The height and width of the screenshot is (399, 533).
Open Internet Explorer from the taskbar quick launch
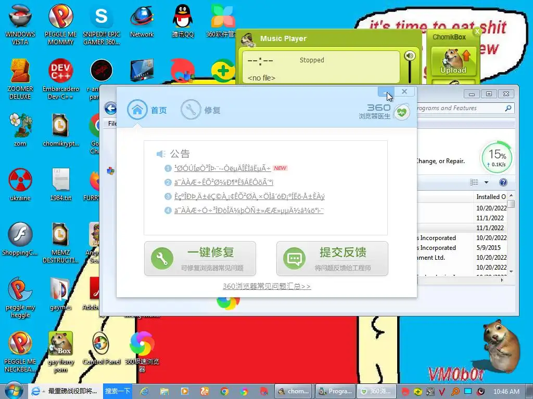point(145,391)
